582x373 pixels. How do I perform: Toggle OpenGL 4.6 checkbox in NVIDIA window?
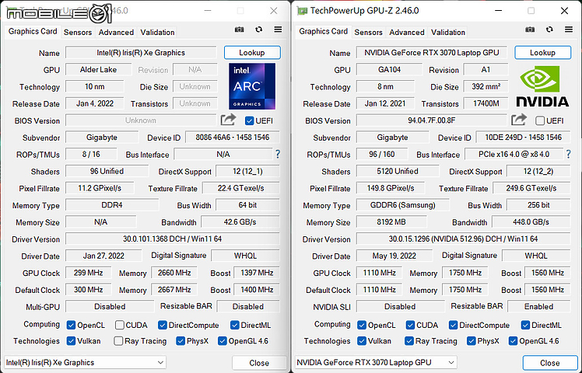pyautogui.click(x=513, y=340)
